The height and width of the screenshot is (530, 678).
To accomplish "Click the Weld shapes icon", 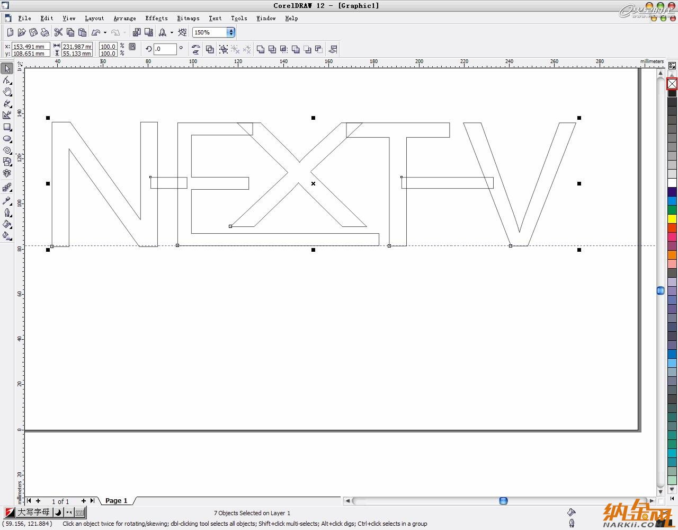I will 261,49.
